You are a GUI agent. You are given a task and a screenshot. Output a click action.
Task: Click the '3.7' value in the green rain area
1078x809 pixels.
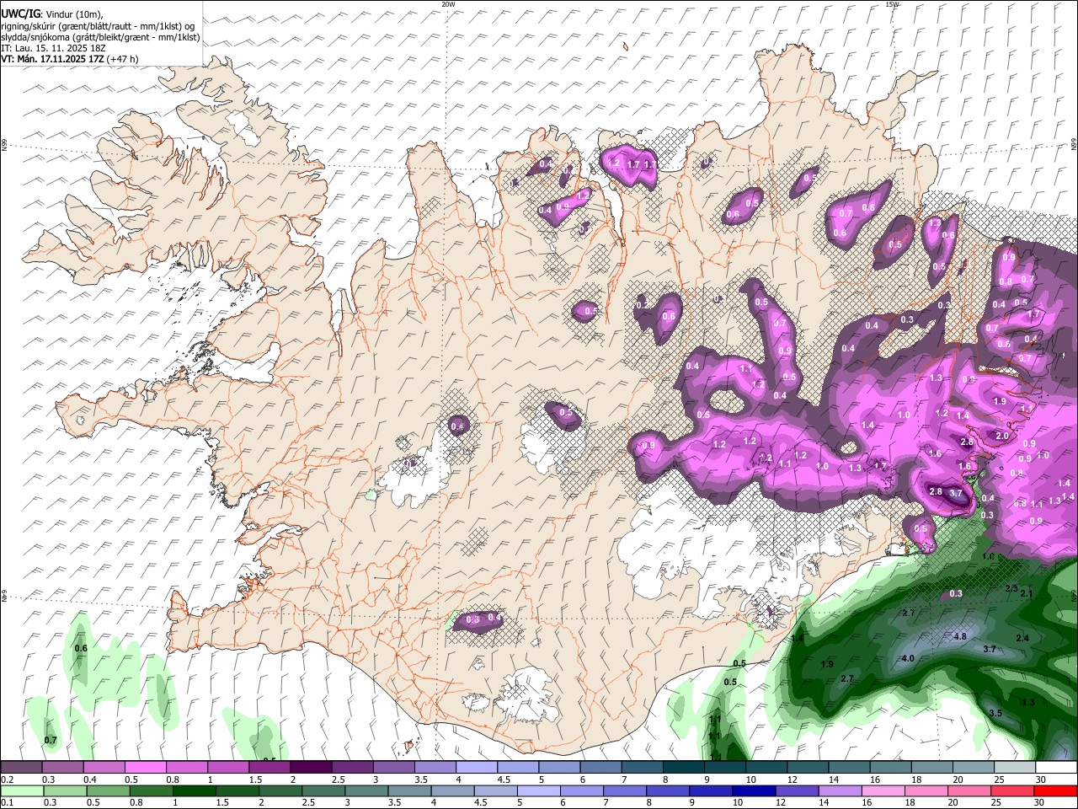coord(990,650)
